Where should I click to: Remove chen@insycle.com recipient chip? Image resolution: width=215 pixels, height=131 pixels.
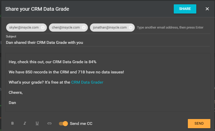(x=84, y=28)
